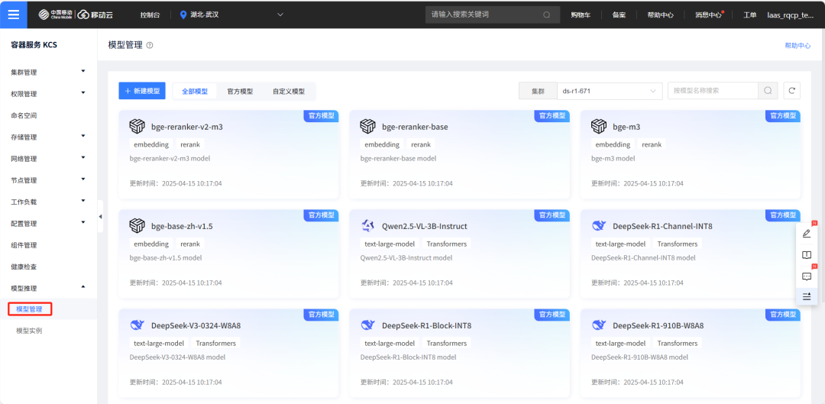Open the DeepSeek-R1-910B-W8A8 model card title
The height and width of the screenshot is (404, 825).
tap(658, 325)
